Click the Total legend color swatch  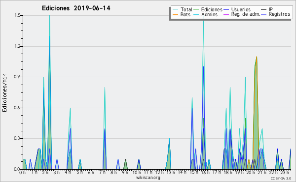[176, 10]
